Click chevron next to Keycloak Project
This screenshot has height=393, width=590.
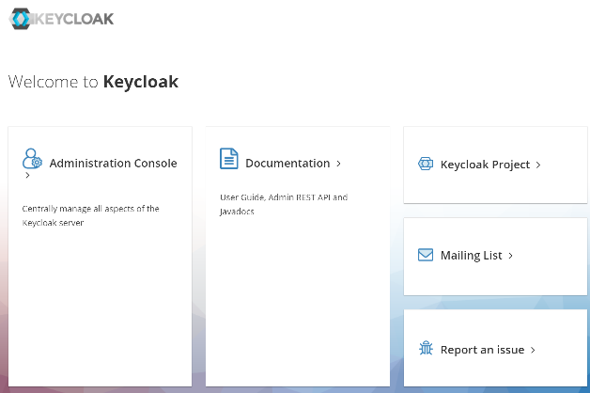coord(538,165)
